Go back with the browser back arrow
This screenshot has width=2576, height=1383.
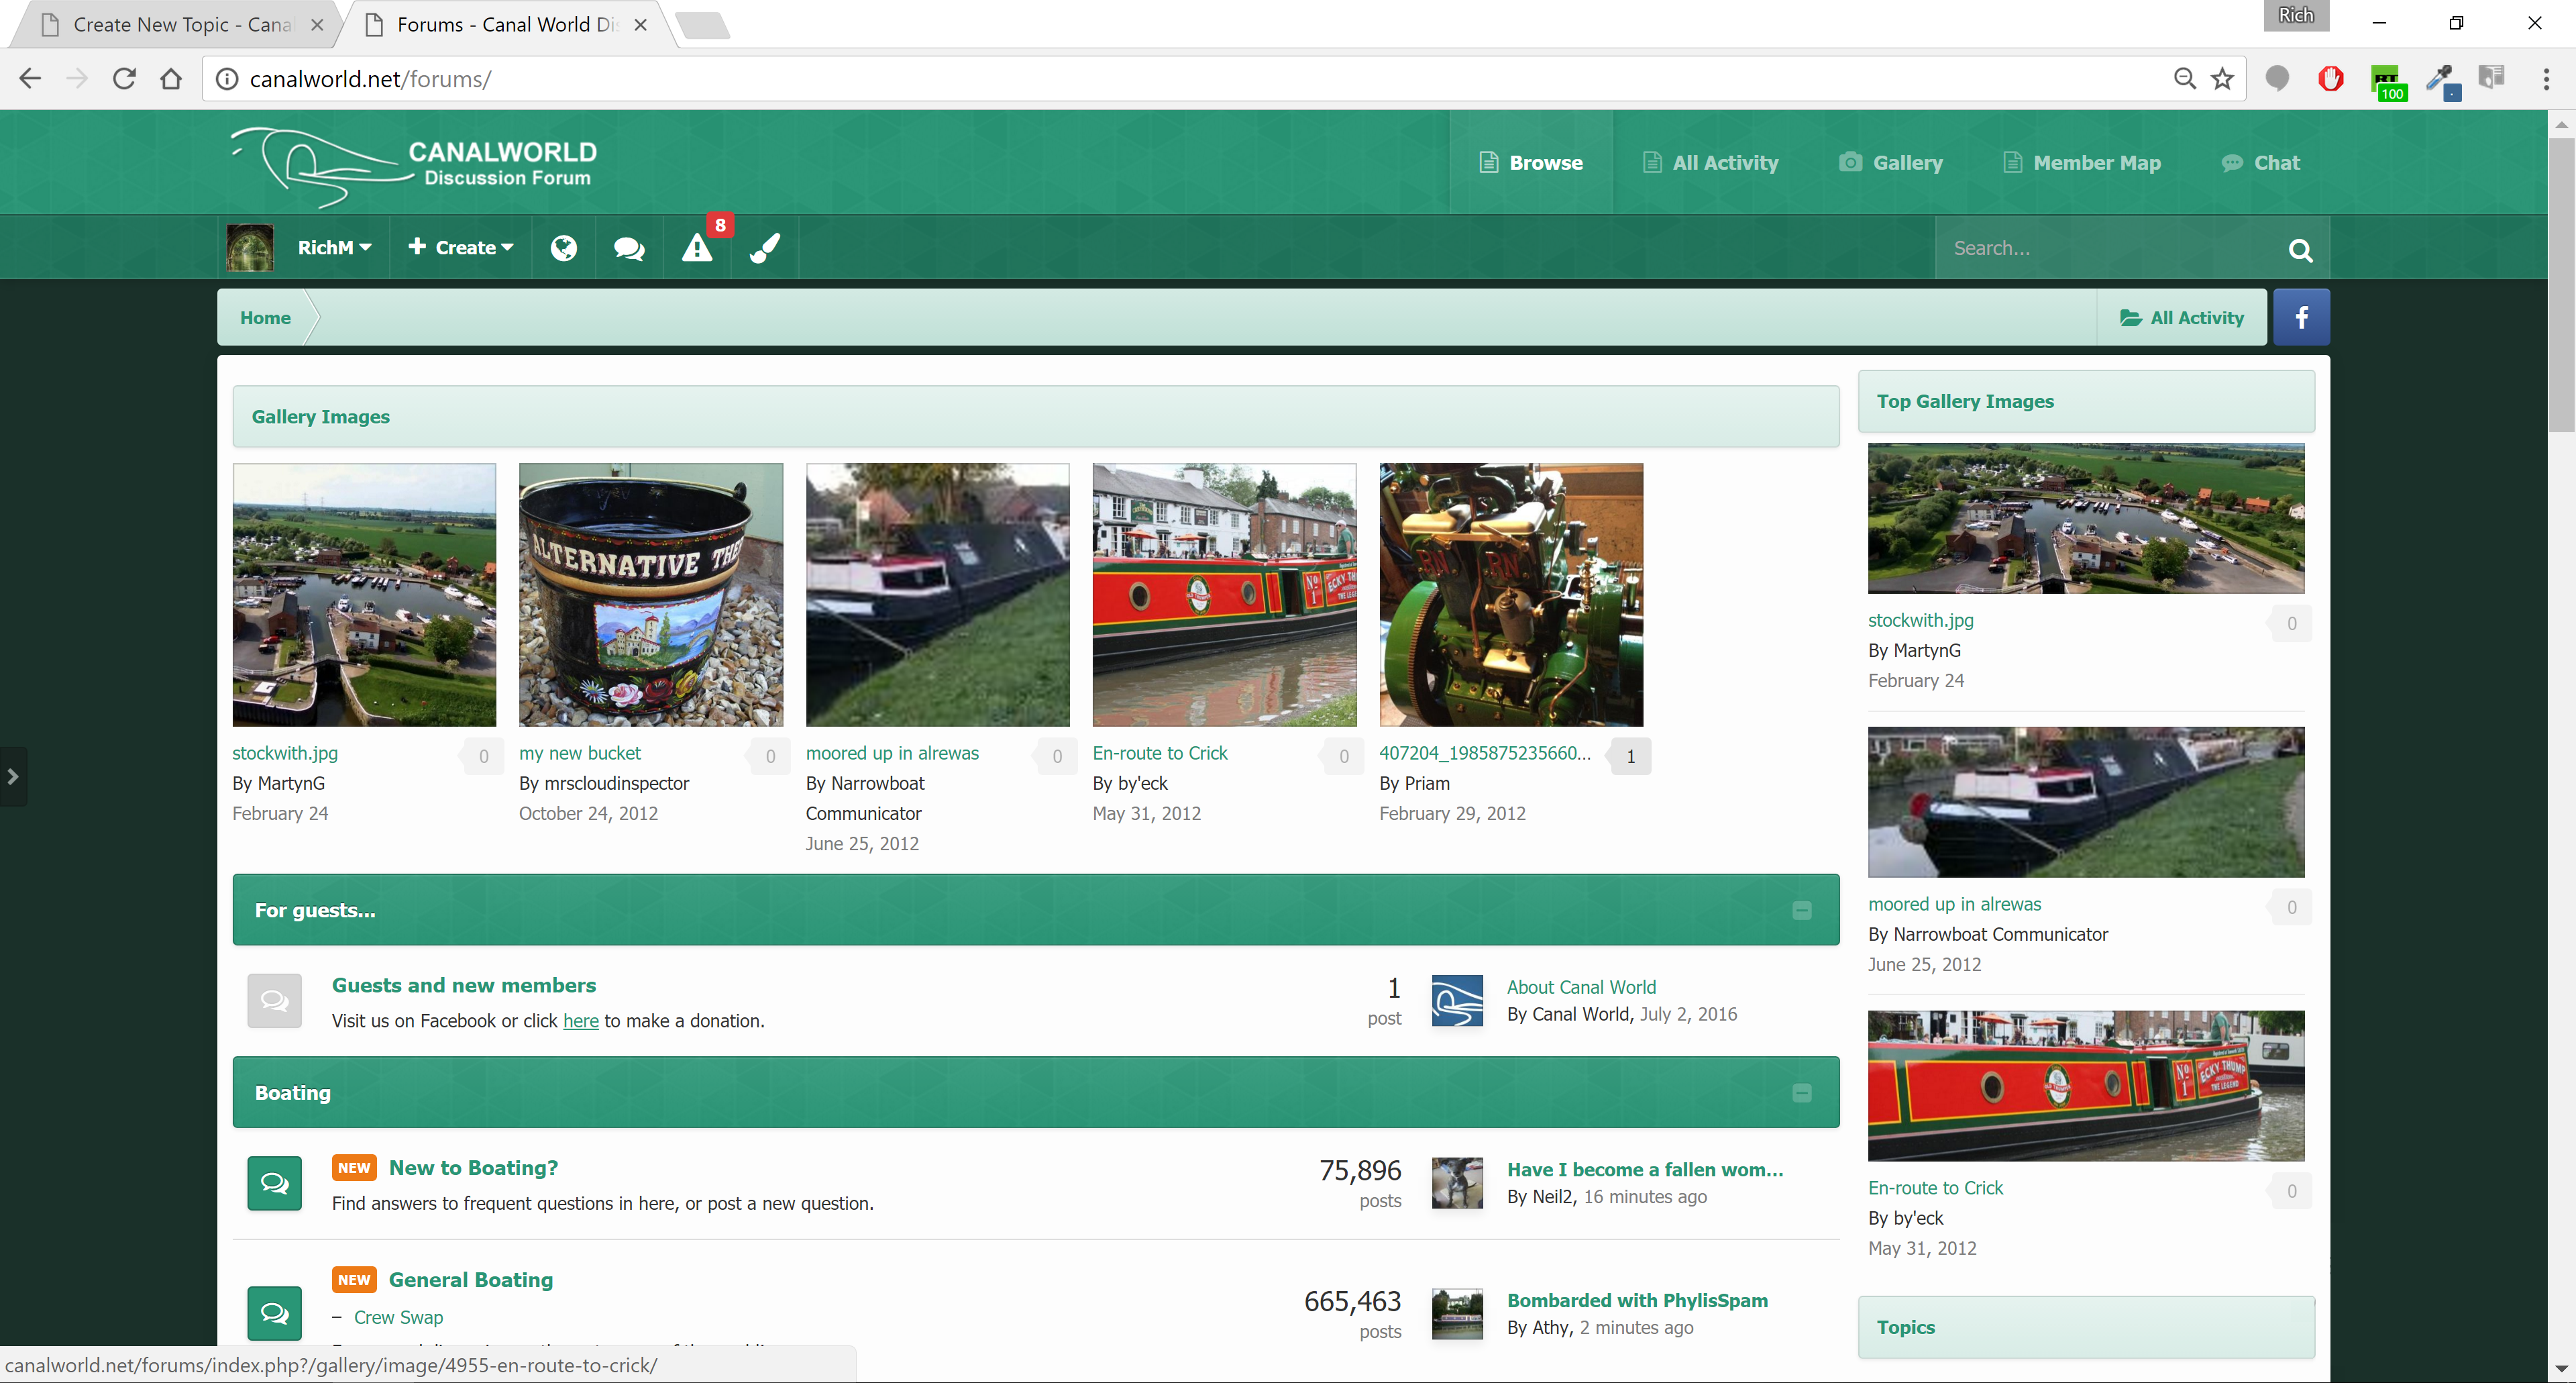tap(30, 78)
